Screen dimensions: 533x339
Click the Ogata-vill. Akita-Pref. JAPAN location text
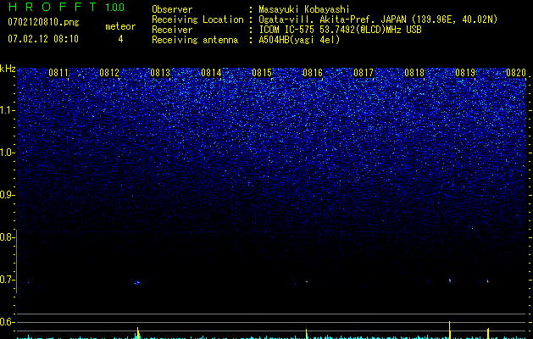(378, 19)
